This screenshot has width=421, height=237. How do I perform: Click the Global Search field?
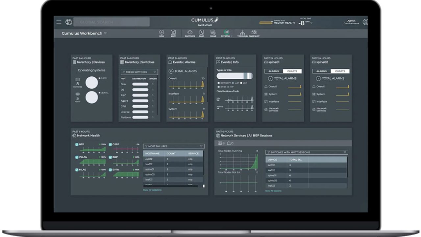click(111, 22)
